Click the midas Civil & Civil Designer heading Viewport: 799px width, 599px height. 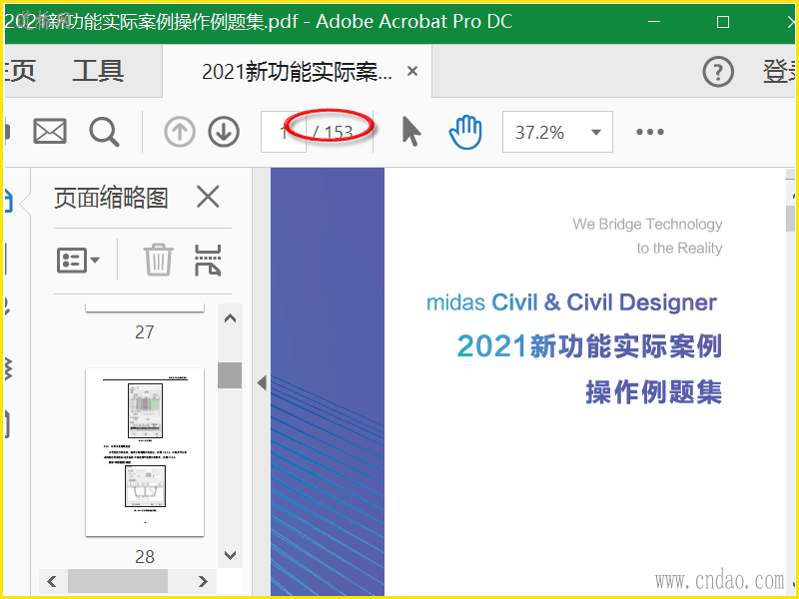[571, 302]
